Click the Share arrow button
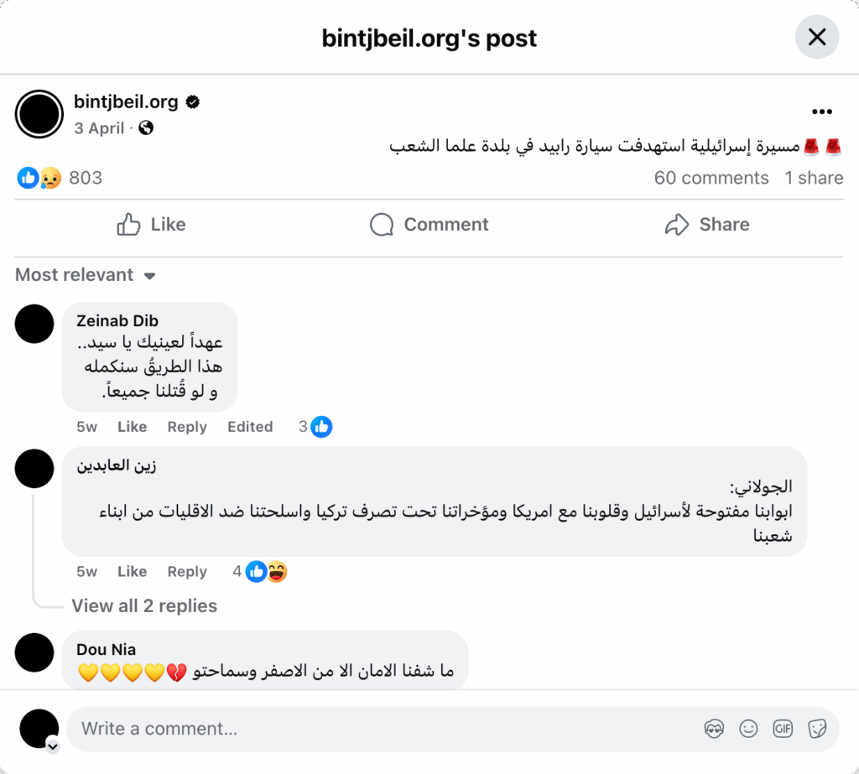The width and height of the screenshot is (859, 774). tap(706, 225)
